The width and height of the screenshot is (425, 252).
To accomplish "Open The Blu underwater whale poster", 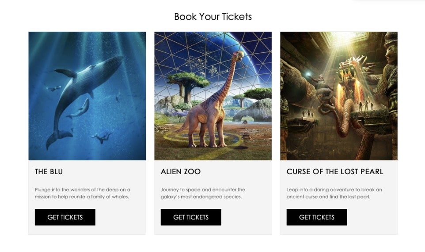I will click(87, 96).
